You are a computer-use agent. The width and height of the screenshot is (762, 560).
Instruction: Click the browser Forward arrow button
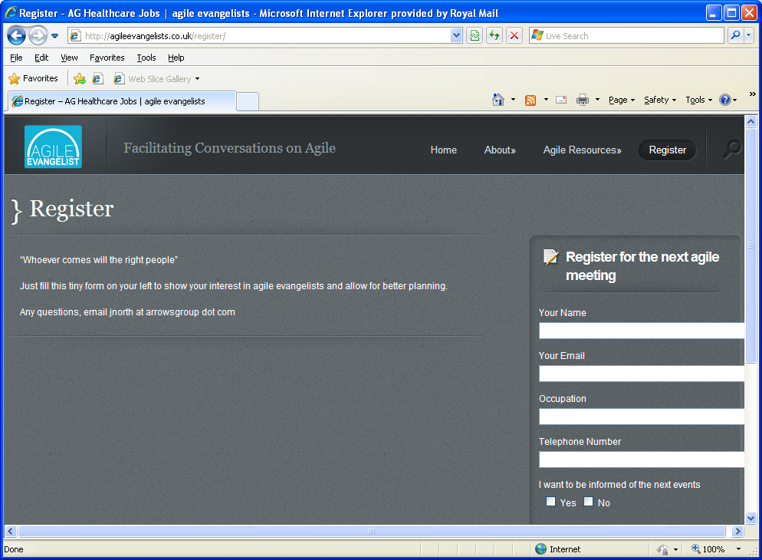38,35
